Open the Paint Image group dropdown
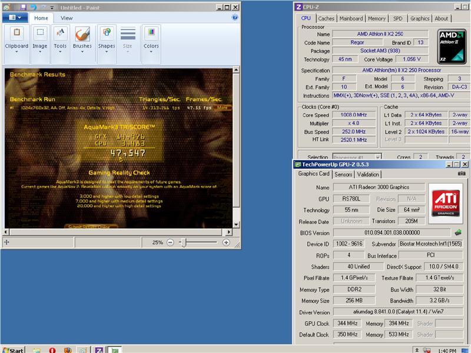Screen dimensions: 471x353 [39, 44]
